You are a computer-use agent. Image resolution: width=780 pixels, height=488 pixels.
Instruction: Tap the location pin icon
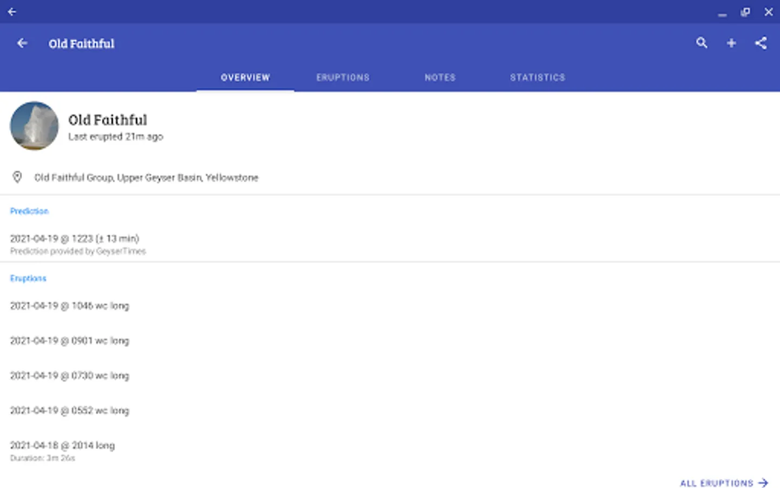pos(17,177)
